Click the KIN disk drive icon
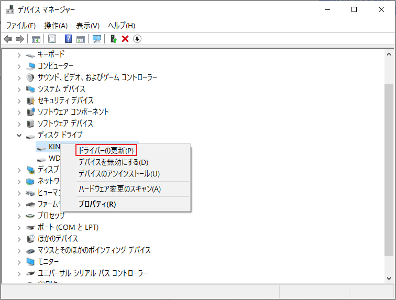Screen dimensions: 396x300 click(41, 148)
